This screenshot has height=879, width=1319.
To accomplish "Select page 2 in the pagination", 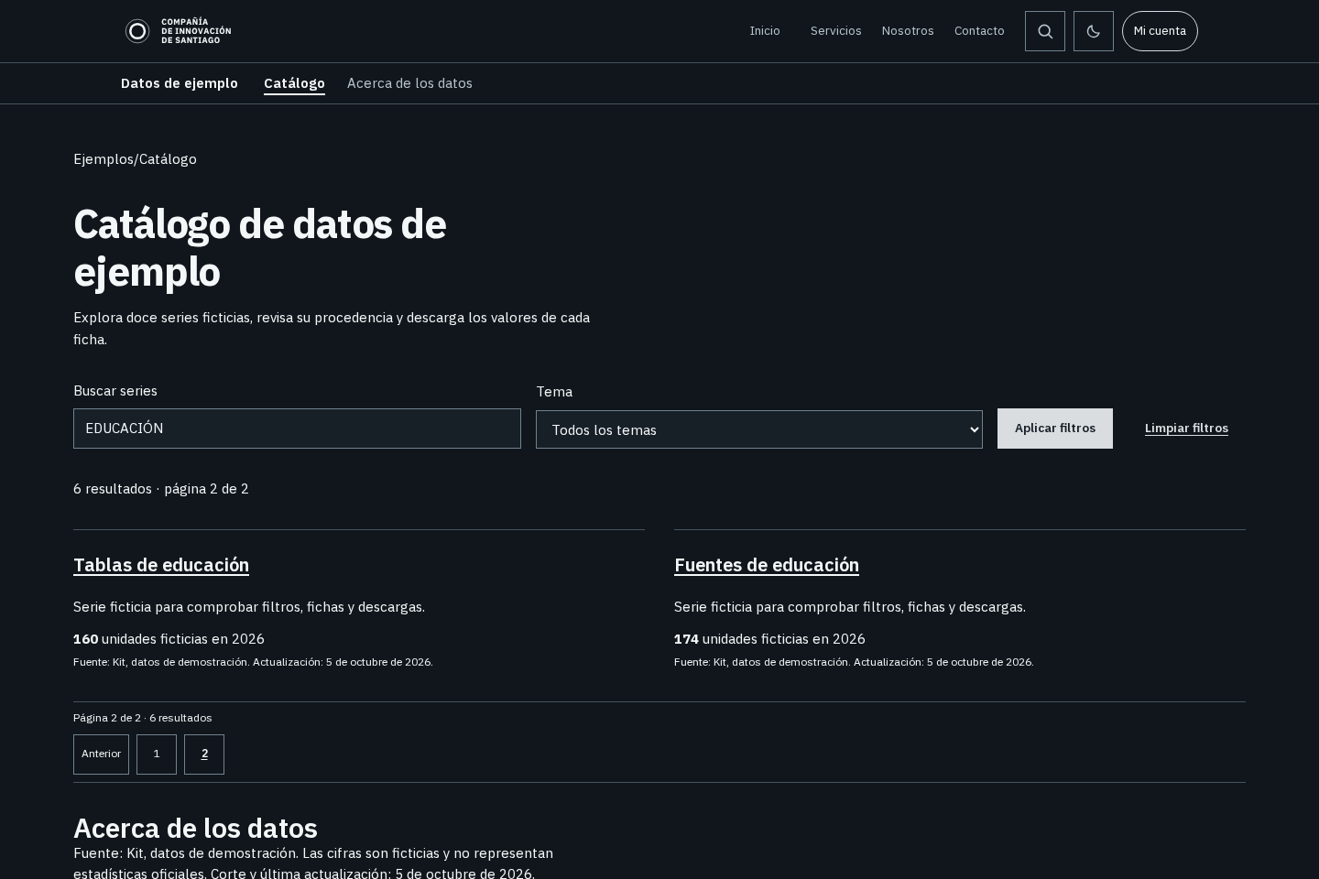I will click(204, 754).
